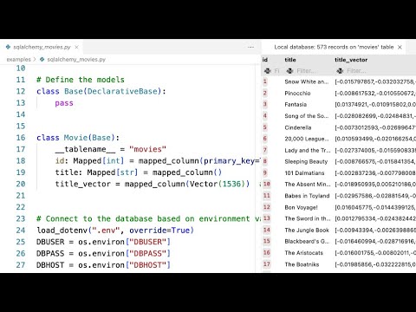The image size is (416, 312).
Task: Click line number 23 in the gutter
Action: (x=21, y=218)
